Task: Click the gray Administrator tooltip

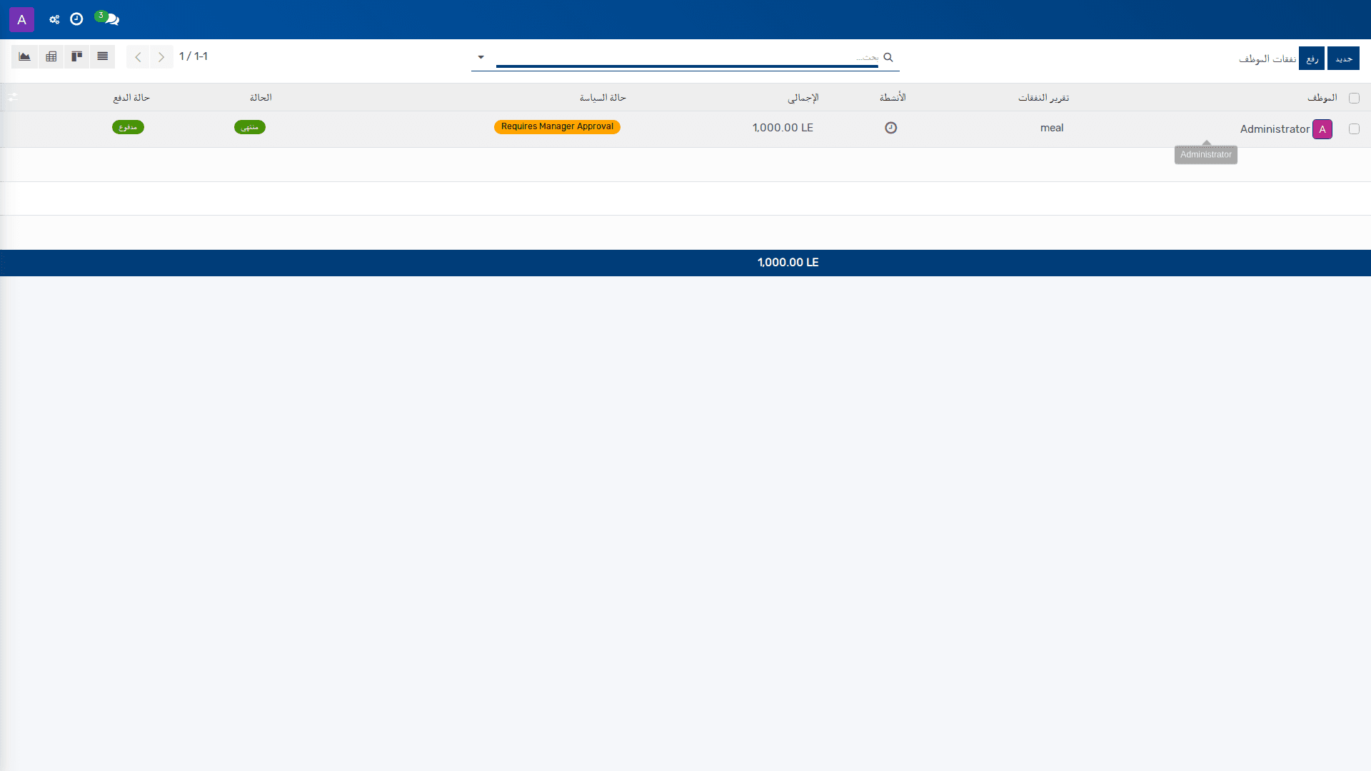Action: 1206,155
